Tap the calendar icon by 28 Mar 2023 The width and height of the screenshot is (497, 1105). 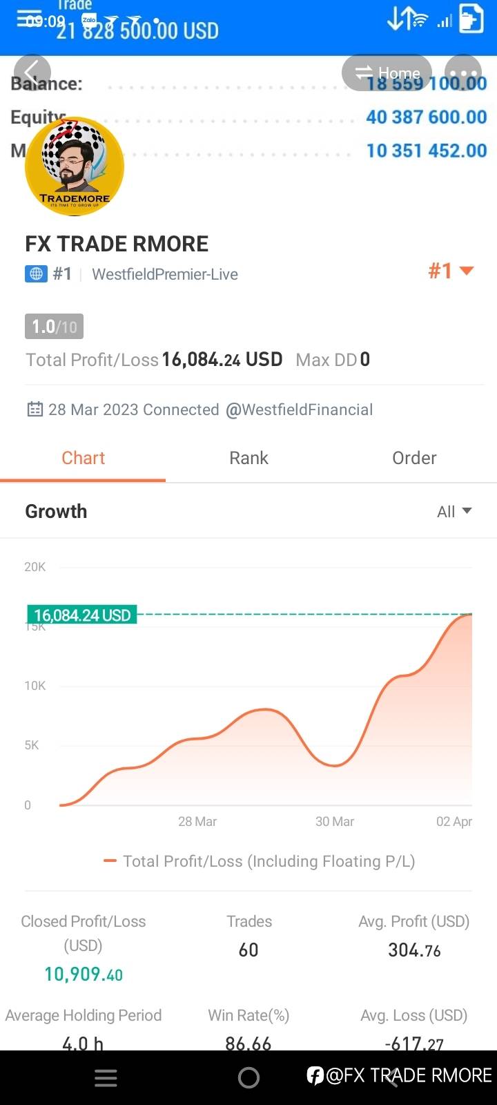(35, 410)
